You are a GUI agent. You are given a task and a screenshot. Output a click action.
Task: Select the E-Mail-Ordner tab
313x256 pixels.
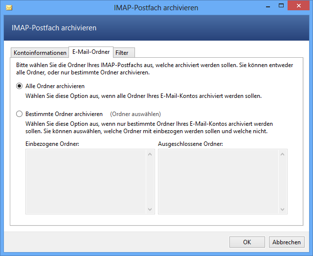(x=90, y=52)
